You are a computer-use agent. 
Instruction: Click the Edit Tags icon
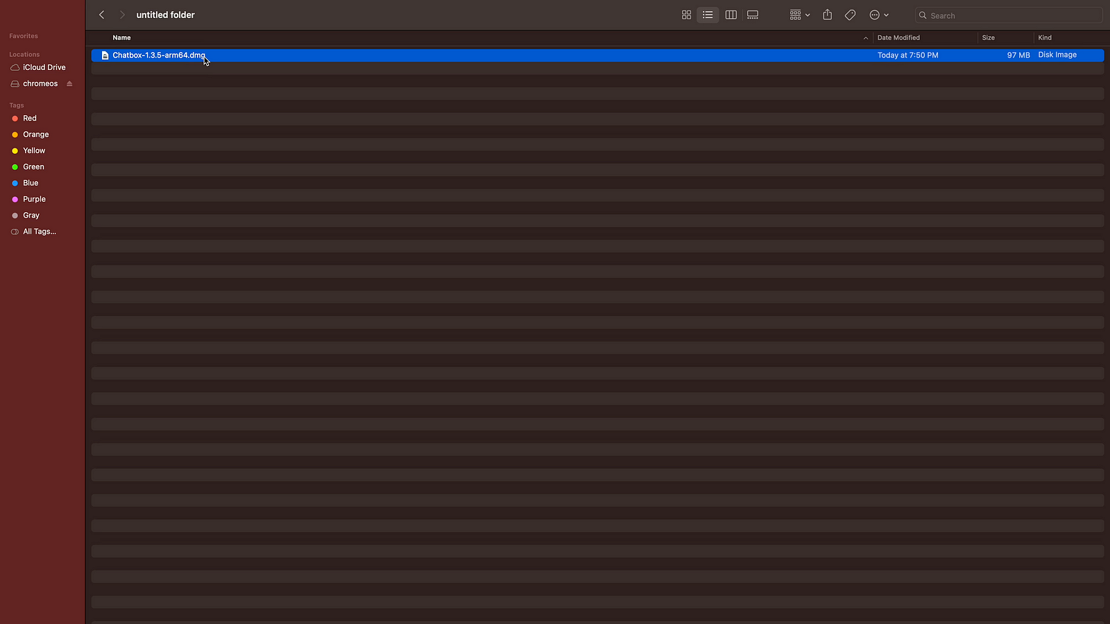point(850,15)
